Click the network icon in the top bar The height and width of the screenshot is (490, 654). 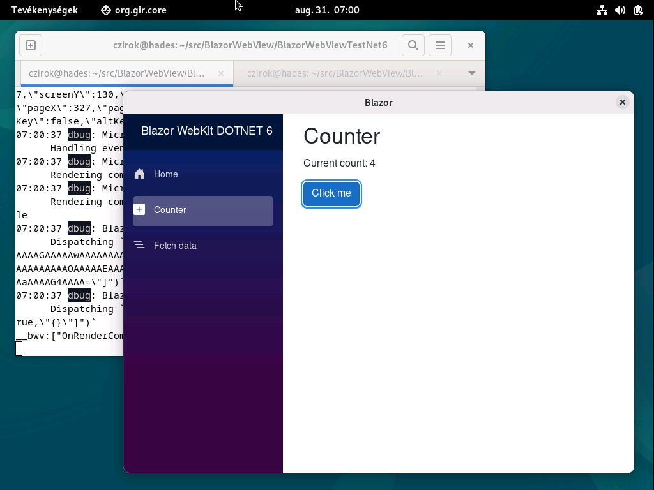tap(602, 10)
